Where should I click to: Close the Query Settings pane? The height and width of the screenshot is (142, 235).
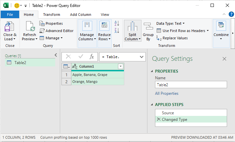pyautogui.click(x=224, y=59)
